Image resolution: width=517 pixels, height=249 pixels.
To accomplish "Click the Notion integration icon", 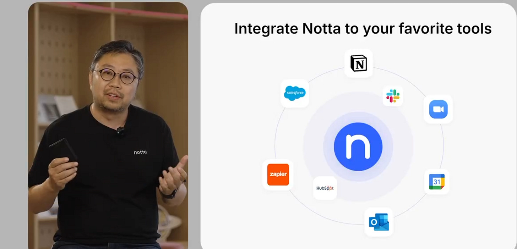I will (359, 63).
